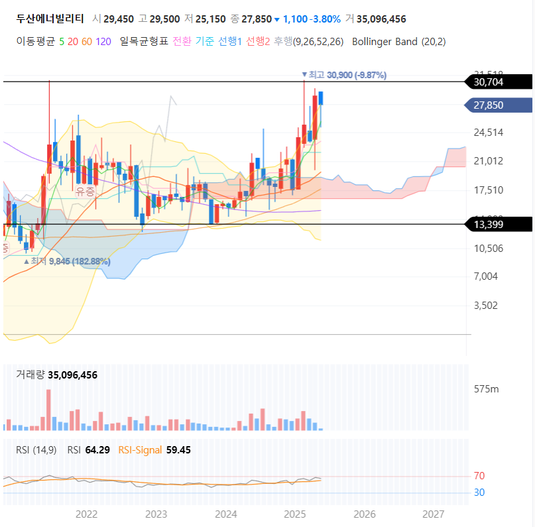Viewport: 535px width, 527px height.
Task: Click the 20-day moving average label
Action: click(73, 42)
